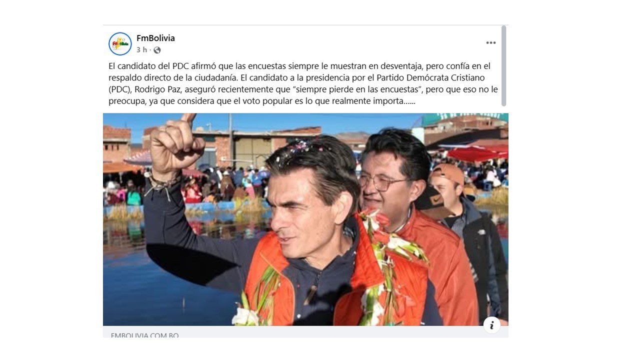Click the post text scrollbar
Screen dimensions: 640x360
click(504, 66)
